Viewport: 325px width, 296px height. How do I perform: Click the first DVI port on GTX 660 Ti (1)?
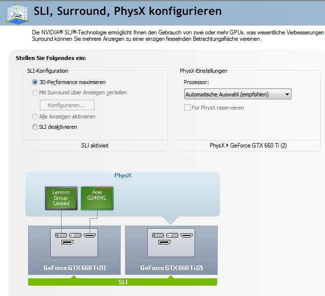point(61,235)
